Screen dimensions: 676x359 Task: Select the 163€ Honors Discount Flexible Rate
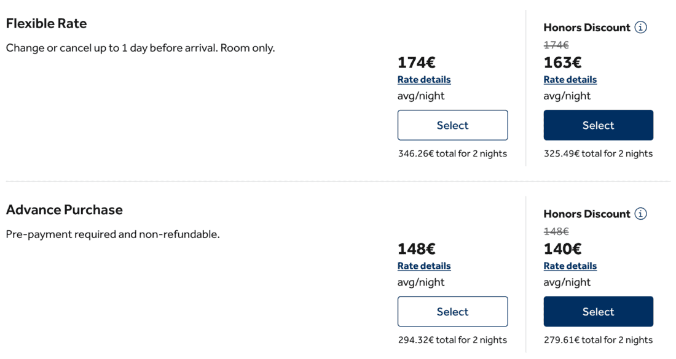pos(598,125)
